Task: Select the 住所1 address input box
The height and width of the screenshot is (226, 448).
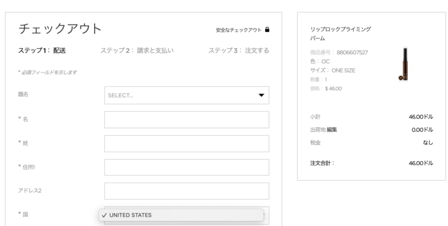Action: pyautogui.click(x=186, y=167)
